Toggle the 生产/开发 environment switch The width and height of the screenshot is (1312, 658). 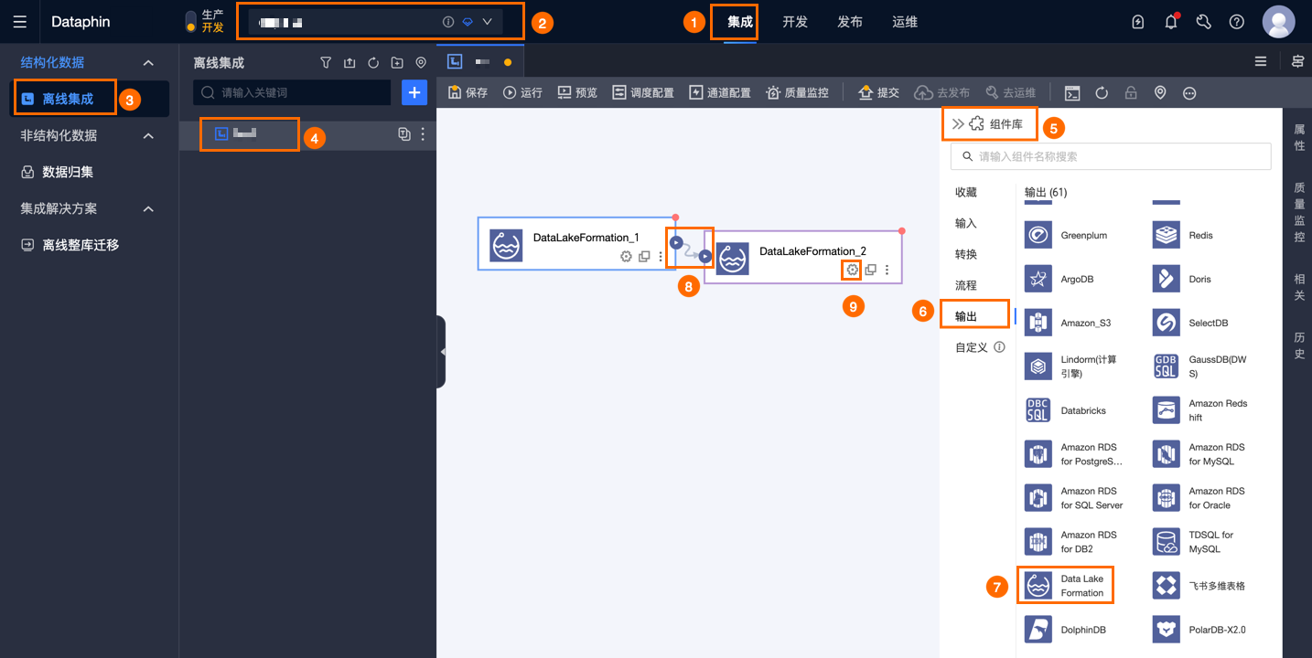(x=190, y=22)
